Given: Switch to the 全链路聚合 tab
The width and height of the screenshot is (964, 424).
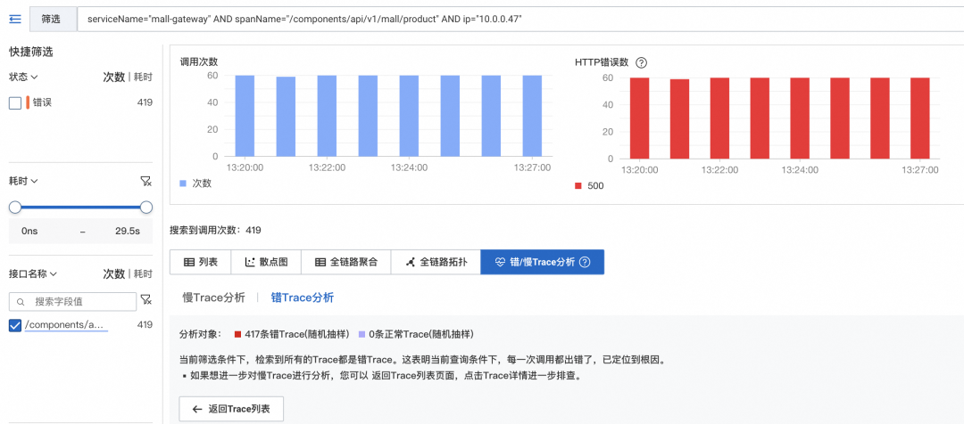Looking at the screenshot, I should click(346, 262).
